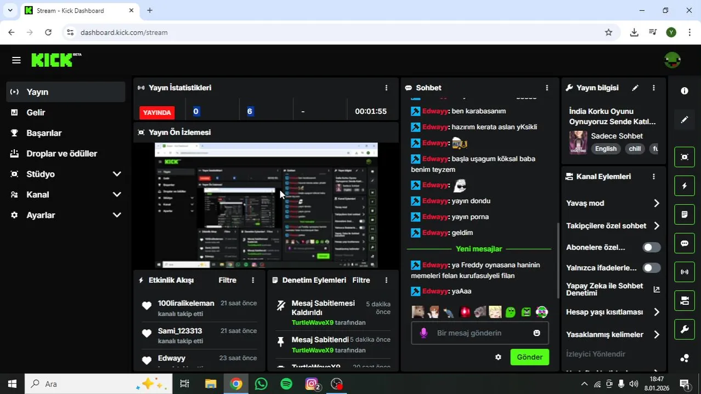The height and width of the screenshot is (394, 701).
Task: Toggle the stream preview widget icon in right sidebar
Action: (x=685, y=157)
